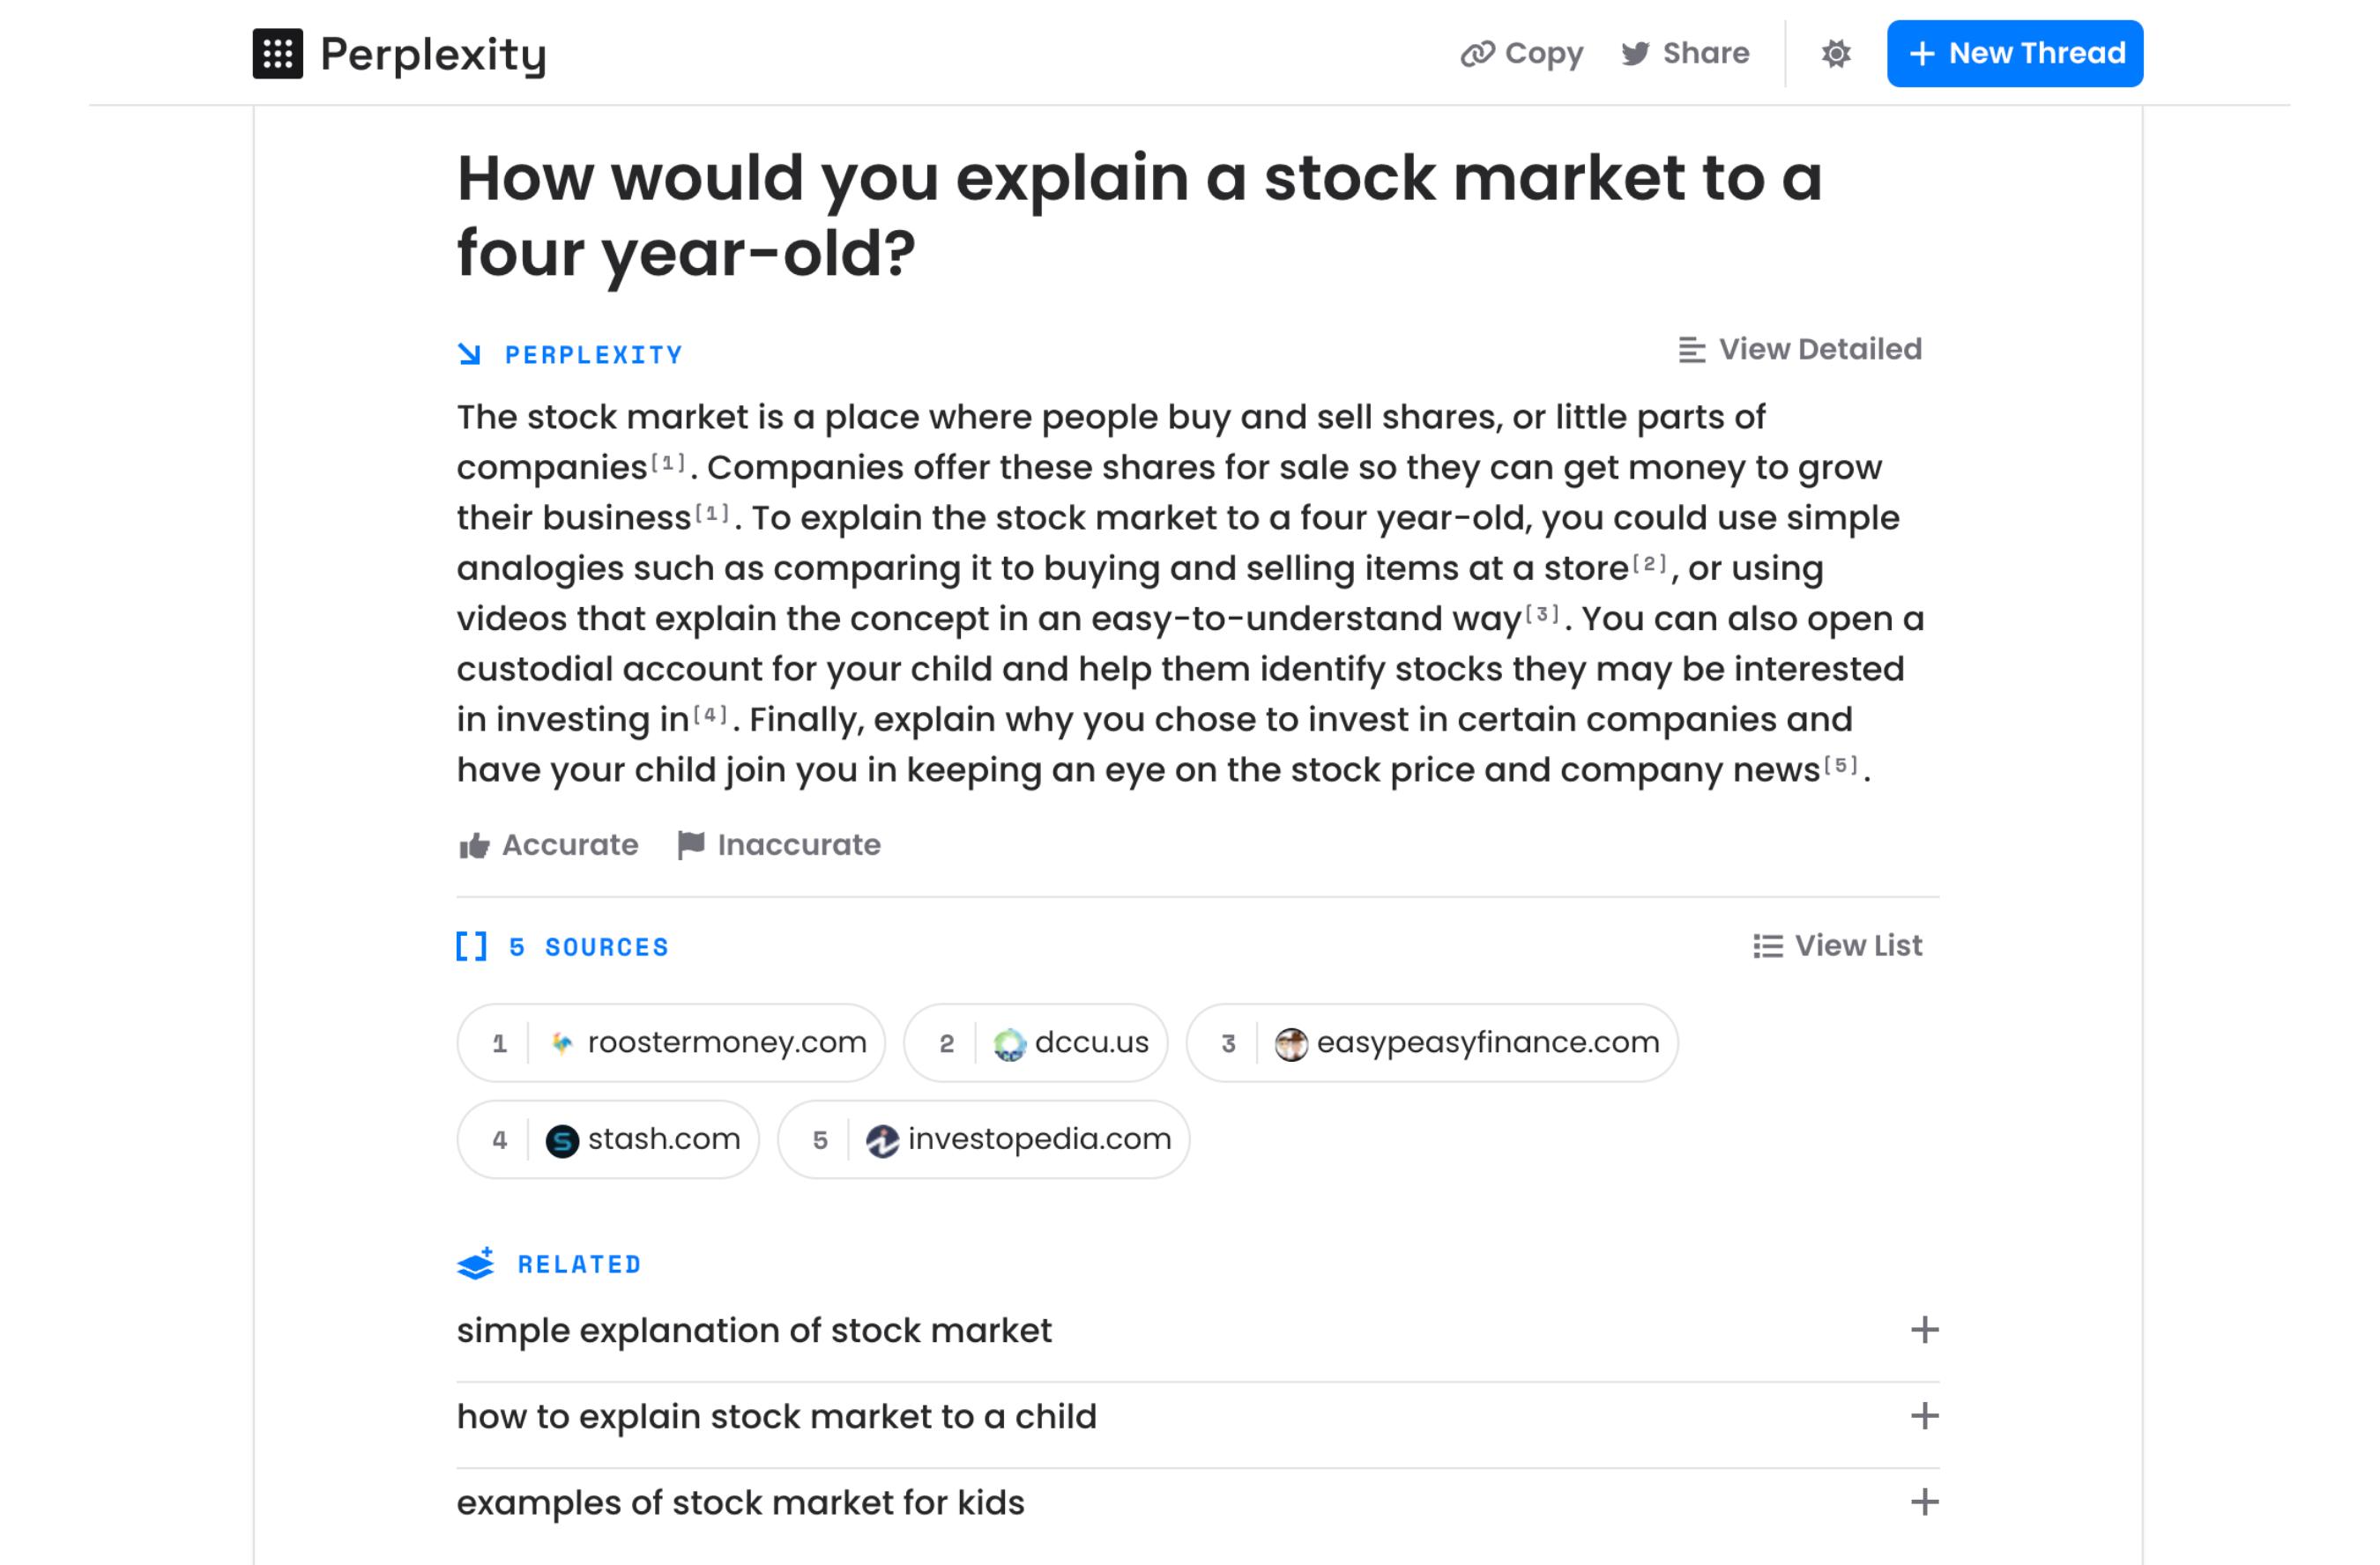Toggle dark mode with the sun icon
Screen dimensions: 2380x1565
coord(1835,54)
